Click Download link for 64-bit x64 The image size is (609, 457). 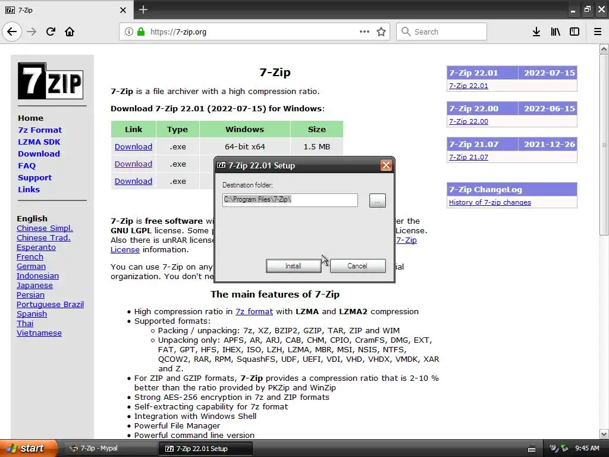coord(133,147)
